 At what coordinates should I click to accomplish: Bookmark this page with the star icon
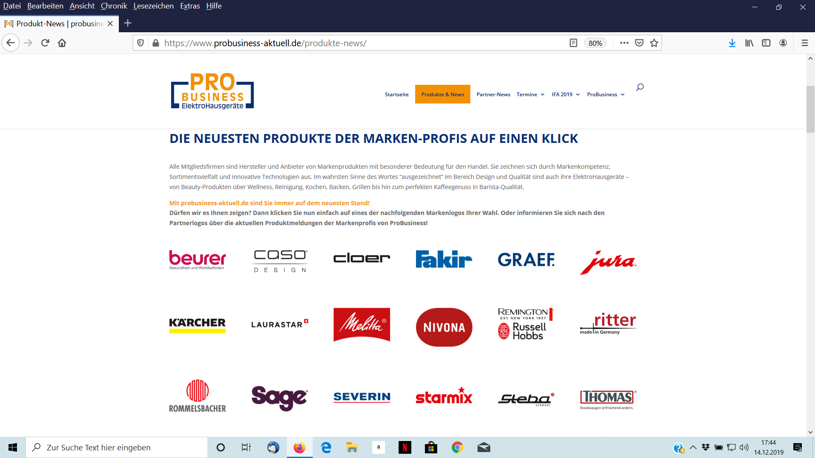654,43
